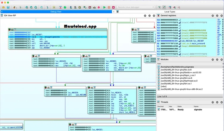Select the Modules panel title

(x=165, y=59)
